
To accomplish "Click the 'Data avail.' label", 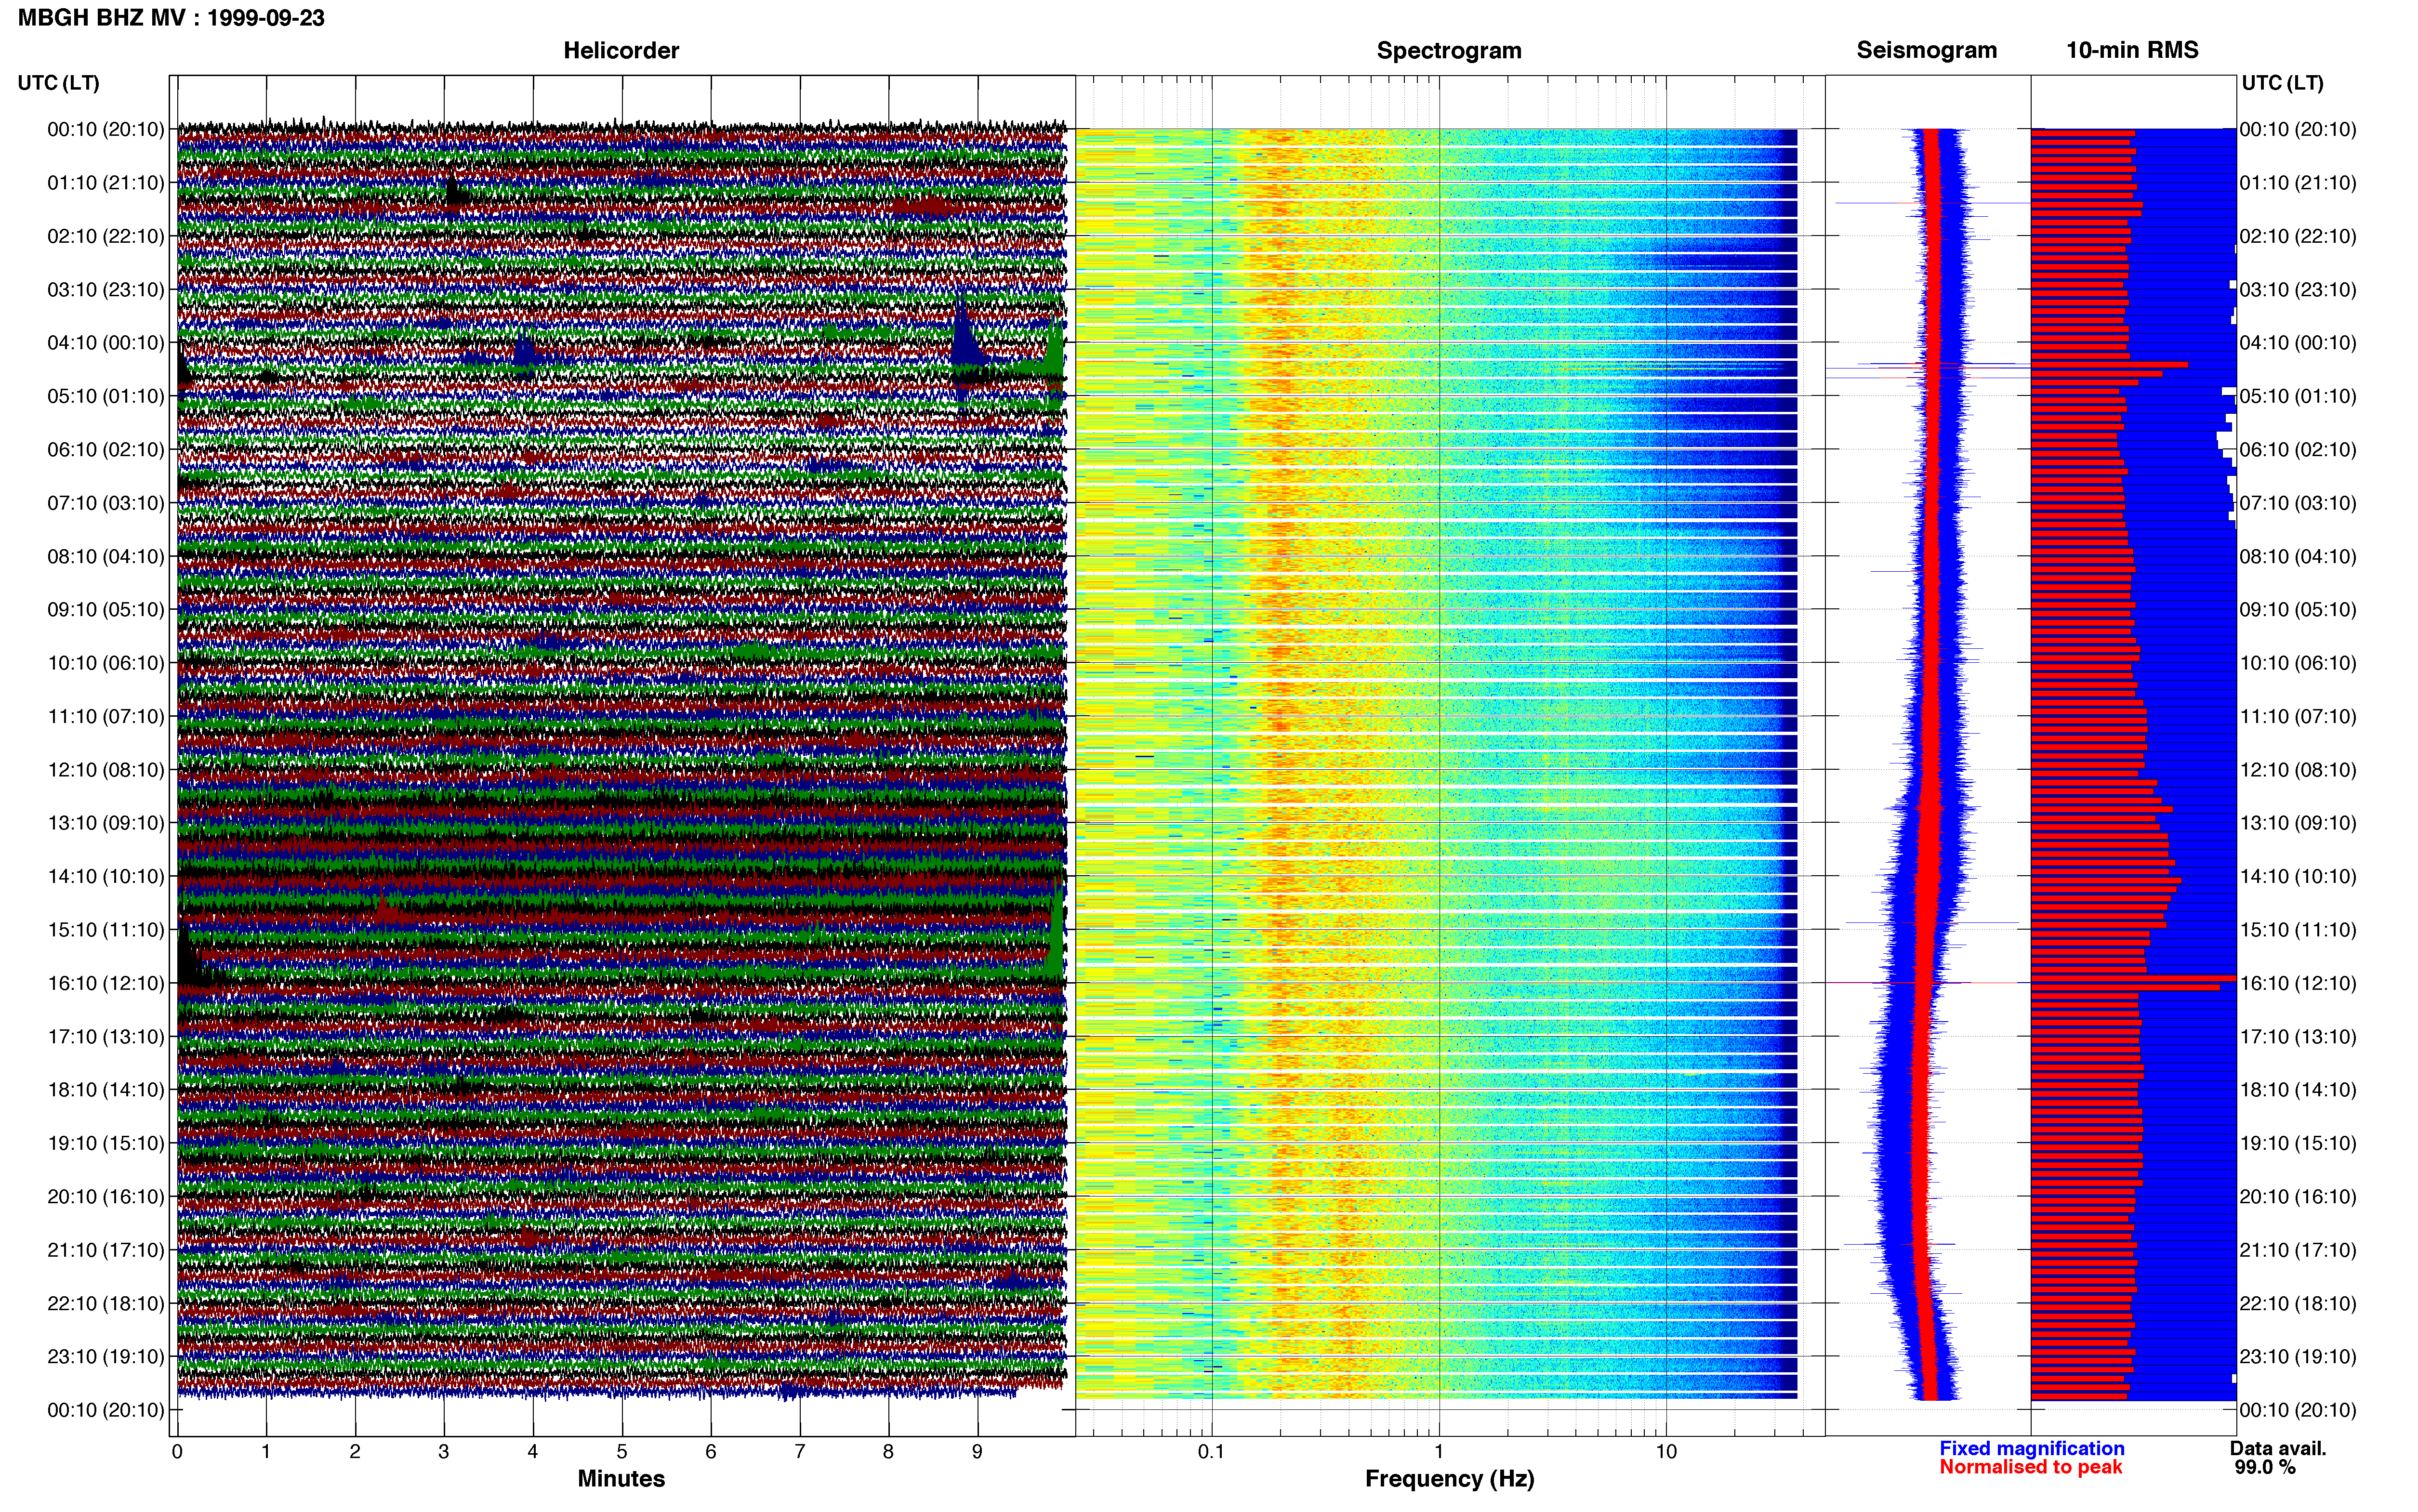I will point(2278,1448).
